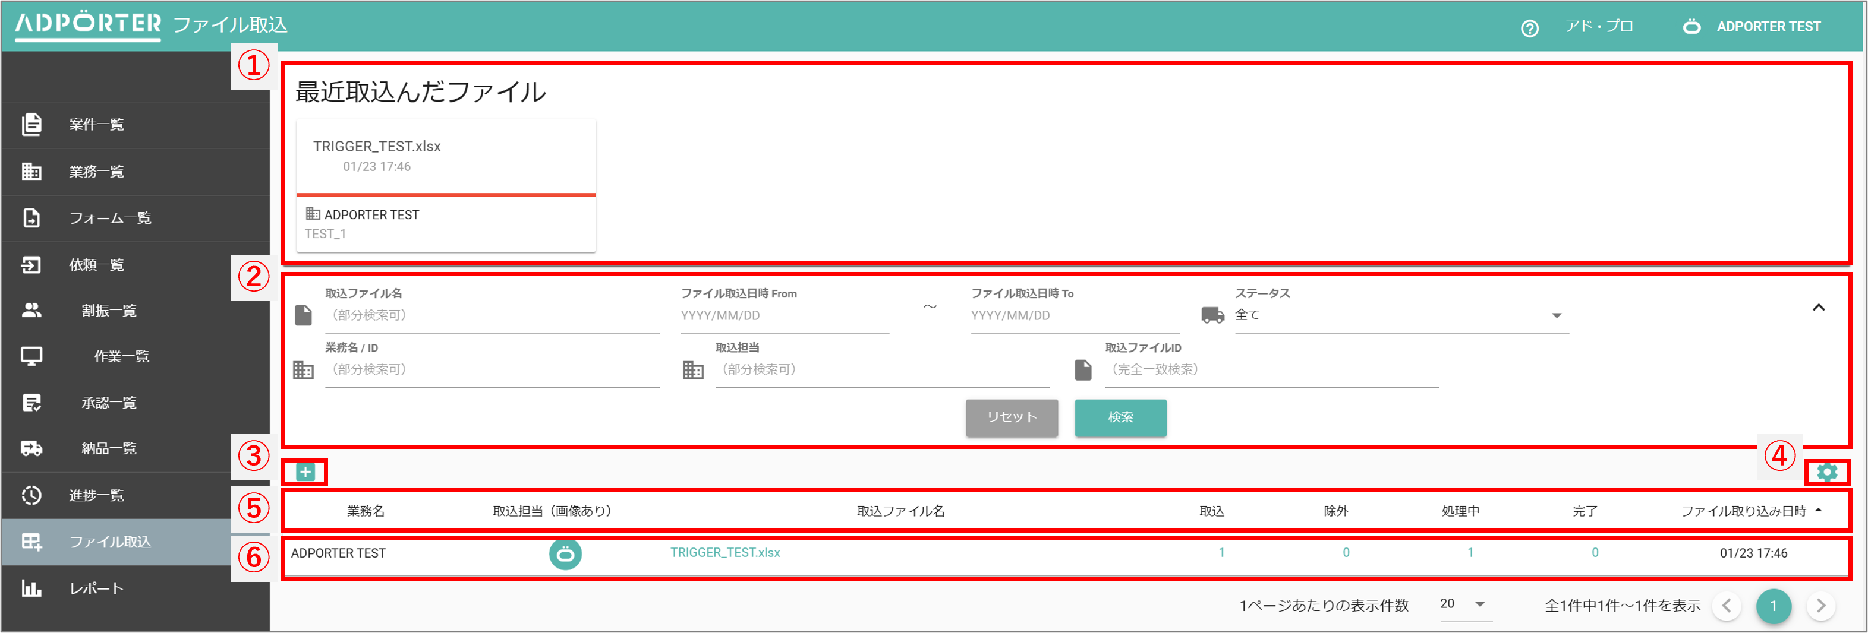1868x633 pixels.
Task: Click the 検索 button
Action: 1120,417
